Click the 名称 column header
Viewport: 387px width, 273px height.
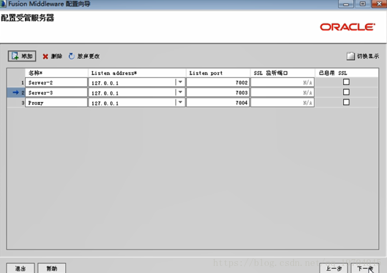(57, 73)
